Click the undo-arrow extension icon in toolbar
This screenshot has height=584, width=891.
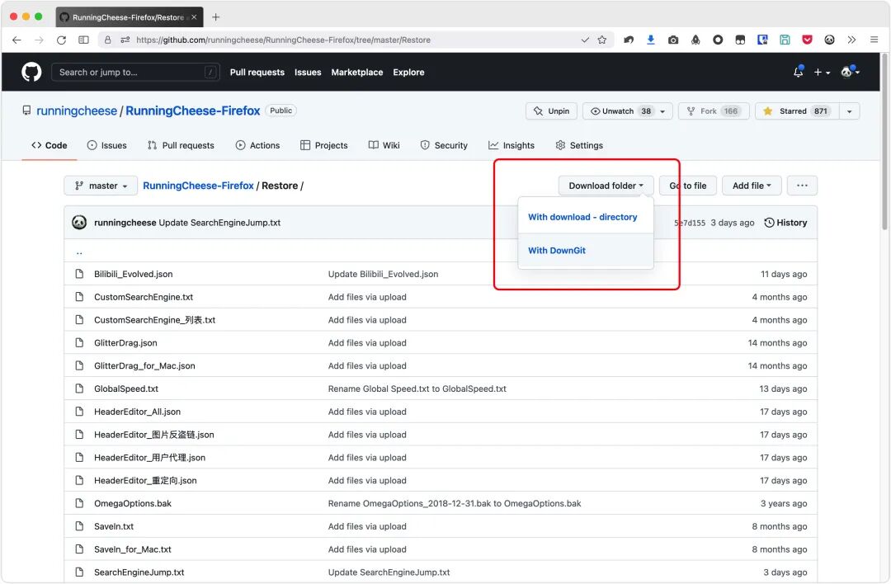(629, 40)
